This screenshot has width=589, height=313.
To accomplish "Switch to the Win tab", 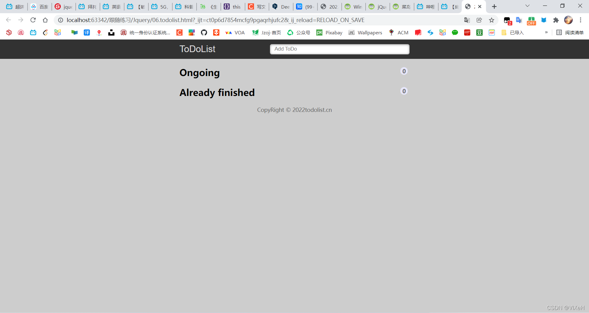I will pos(353,6).
